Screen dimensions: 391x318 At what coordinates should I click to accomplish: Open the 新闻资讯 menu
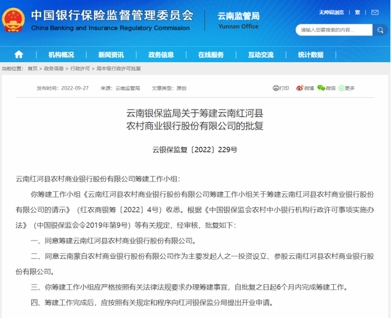[111, 55]
